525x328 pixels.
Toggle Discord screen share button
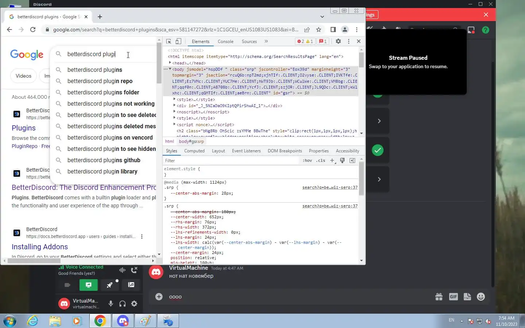(88, 285)
